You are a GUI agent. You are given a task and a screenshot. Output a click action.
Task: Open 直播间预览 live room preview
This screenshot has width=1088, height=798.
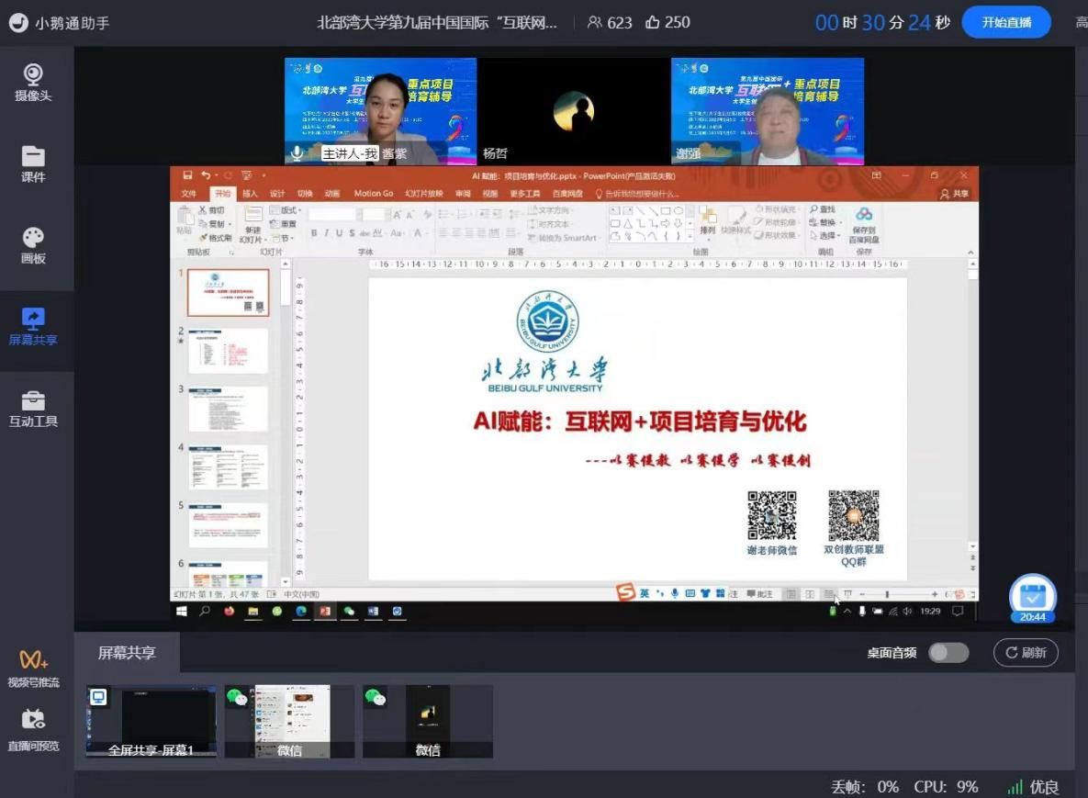(x=33, y=730)
